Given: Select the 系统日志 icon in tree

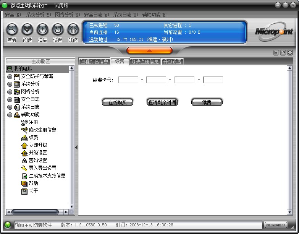Looking at the screenshot, I should [x=17, y=107].
